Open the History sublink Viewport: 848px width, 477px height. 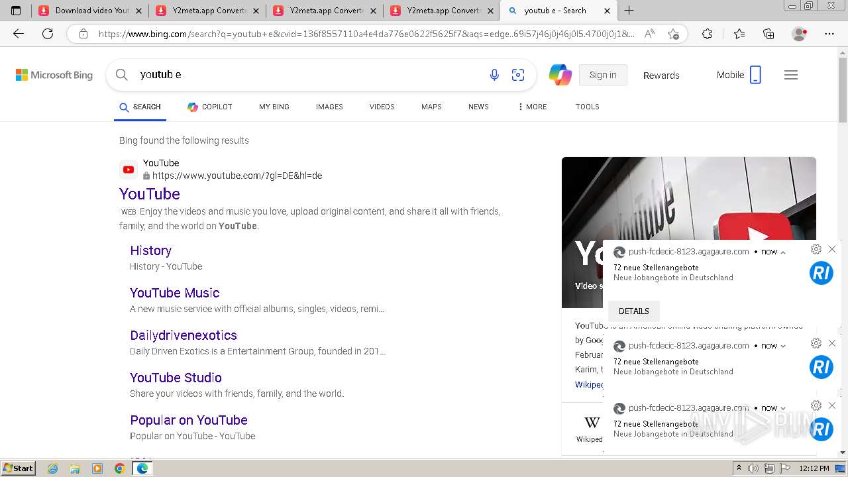pos(151,250)
